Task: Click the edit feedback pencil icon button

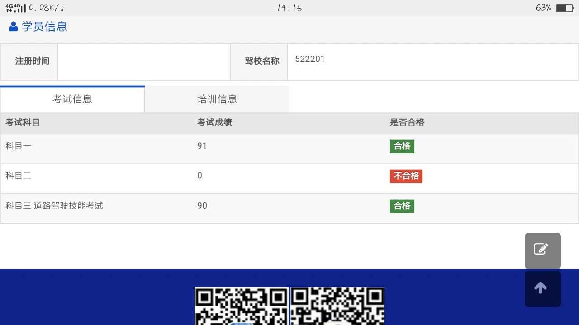Action: click(542, 251)
